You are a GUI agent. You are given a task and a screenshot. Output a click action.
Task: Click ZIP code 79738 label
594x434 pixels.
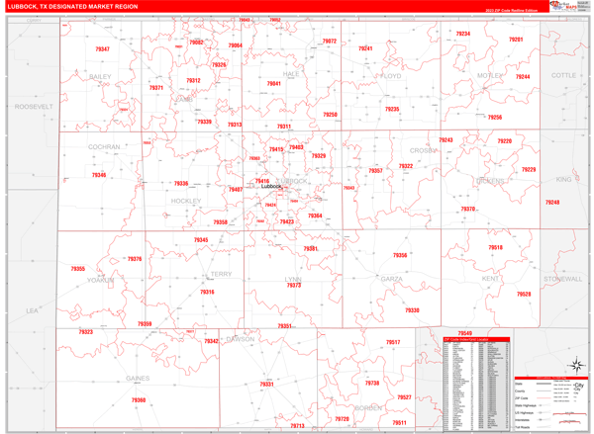[372, 383]
